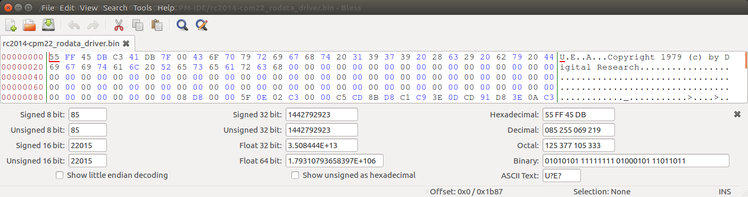Click the Decimal value field

pos(579,130)
